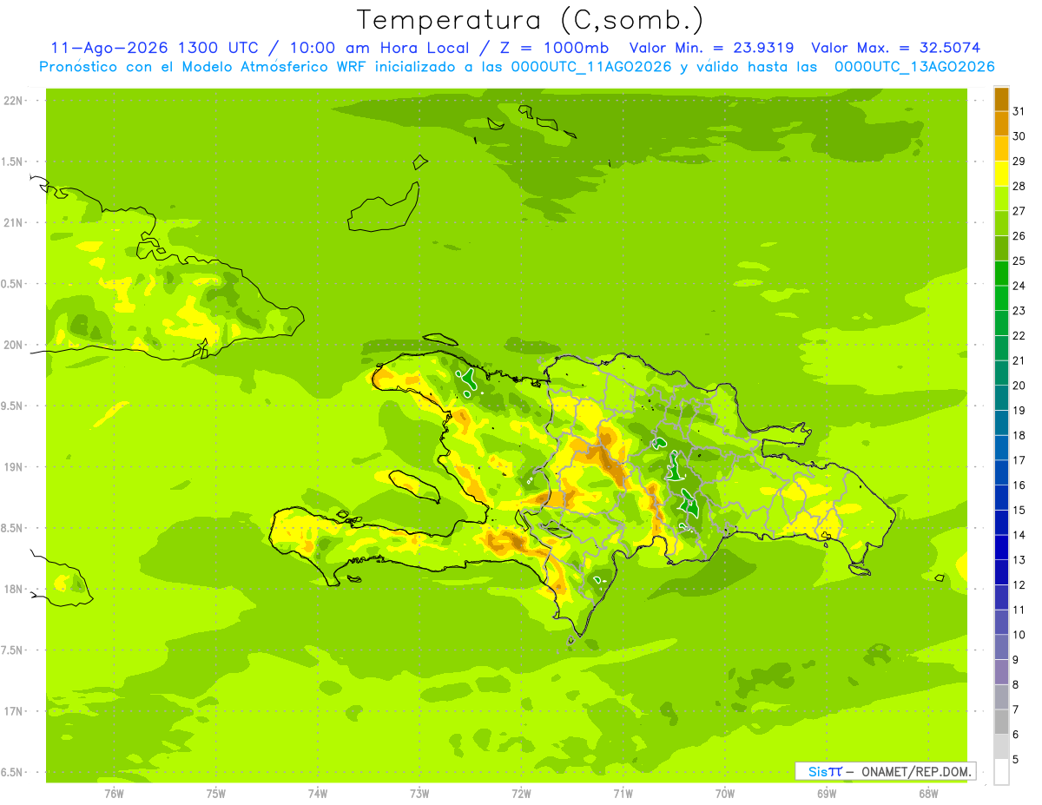Click the "25" colorbar label

pyautogui.click(x=1019, y=261)
